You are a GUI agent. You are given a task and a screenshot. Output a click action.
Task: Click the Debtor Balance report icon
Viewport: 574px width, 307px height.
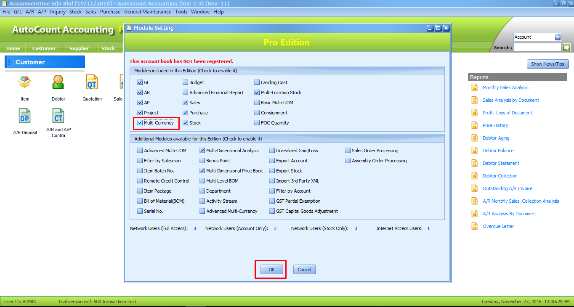pyautogui.click(x=475, y=151)
